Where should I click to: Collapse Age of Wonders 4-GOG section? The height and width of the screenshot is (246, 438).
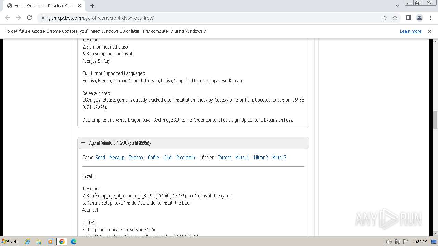(x=193, y=143)
